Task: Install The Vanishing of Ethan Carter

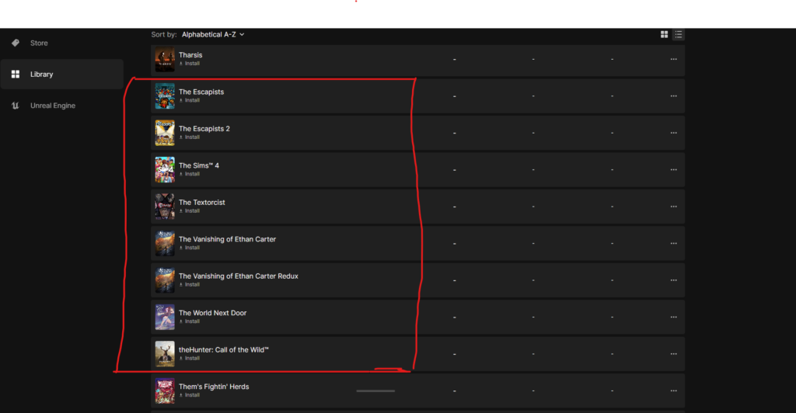Action: coord(190,248)
